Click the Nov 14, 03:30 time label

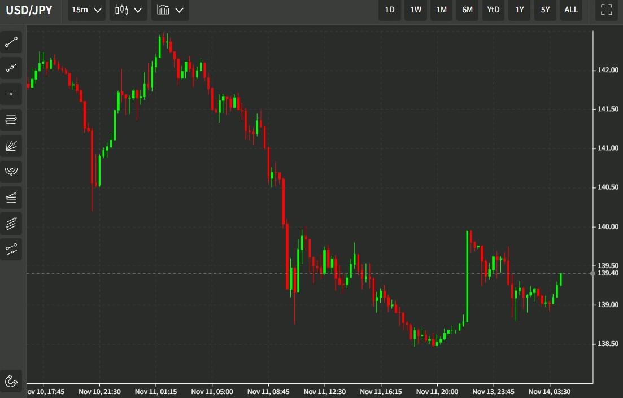click(550, 392)
